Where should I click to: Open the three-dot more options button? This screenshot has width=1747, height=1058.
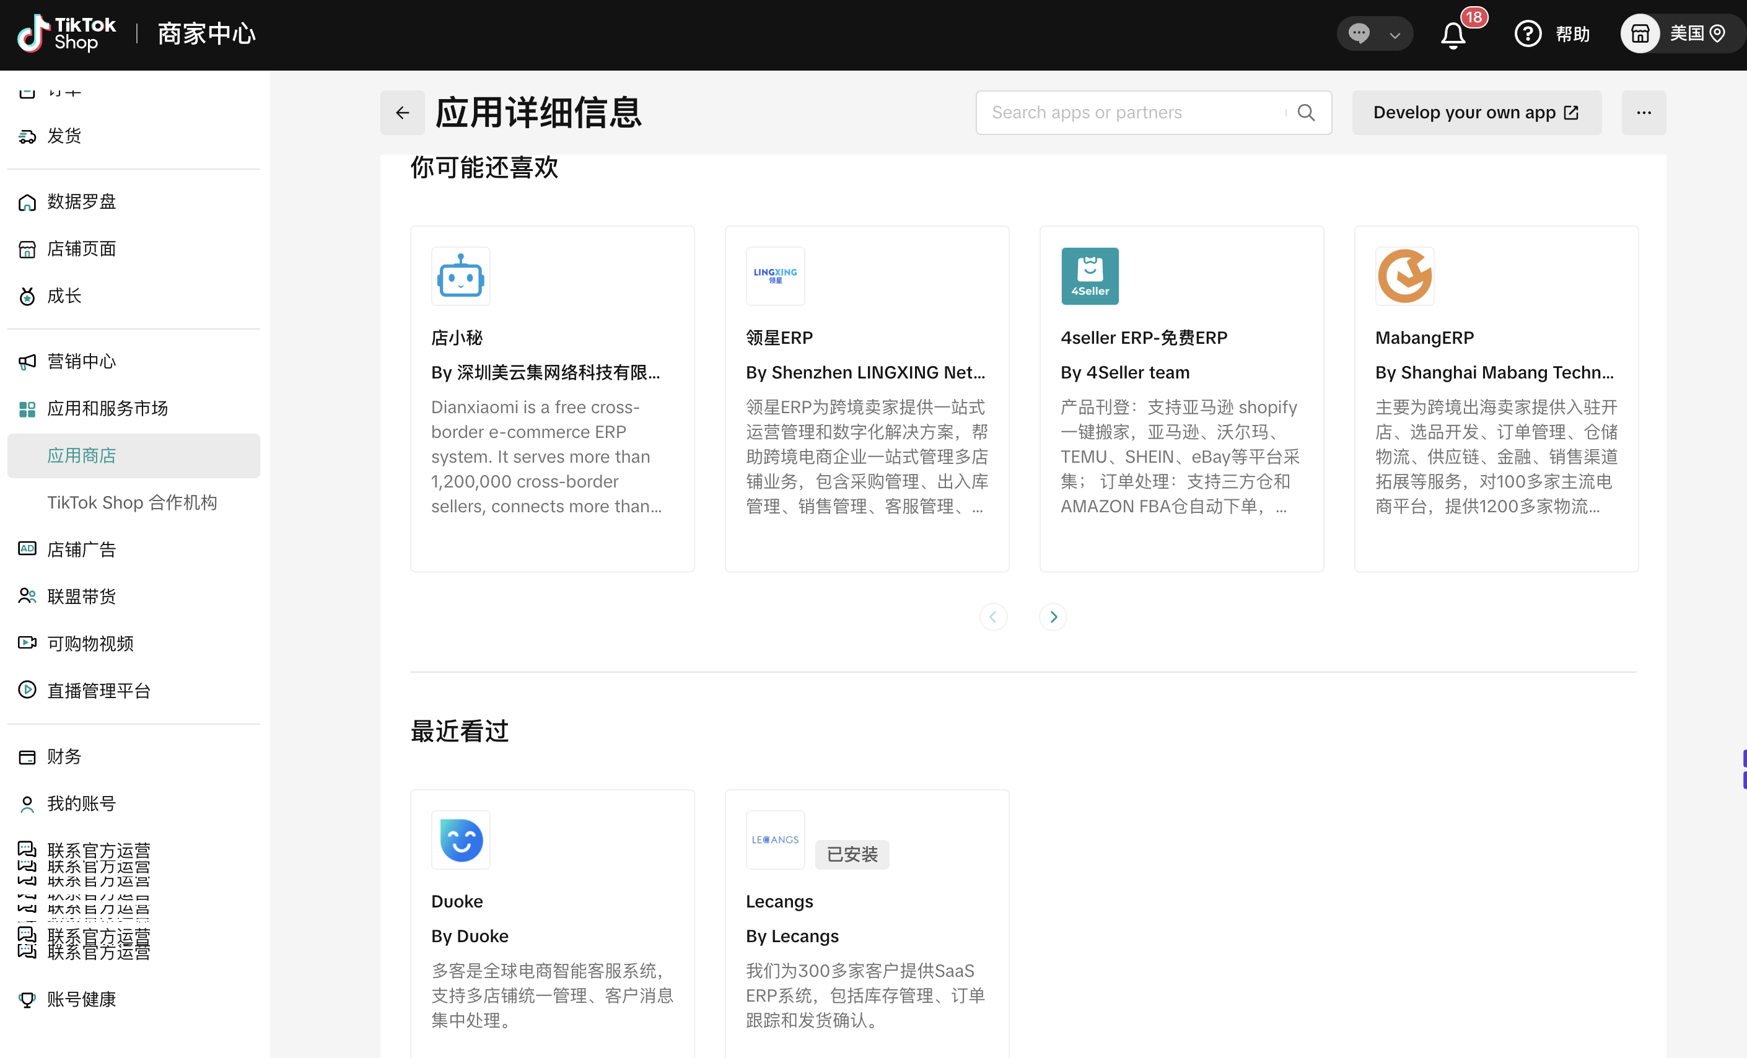coord(1644,112)
